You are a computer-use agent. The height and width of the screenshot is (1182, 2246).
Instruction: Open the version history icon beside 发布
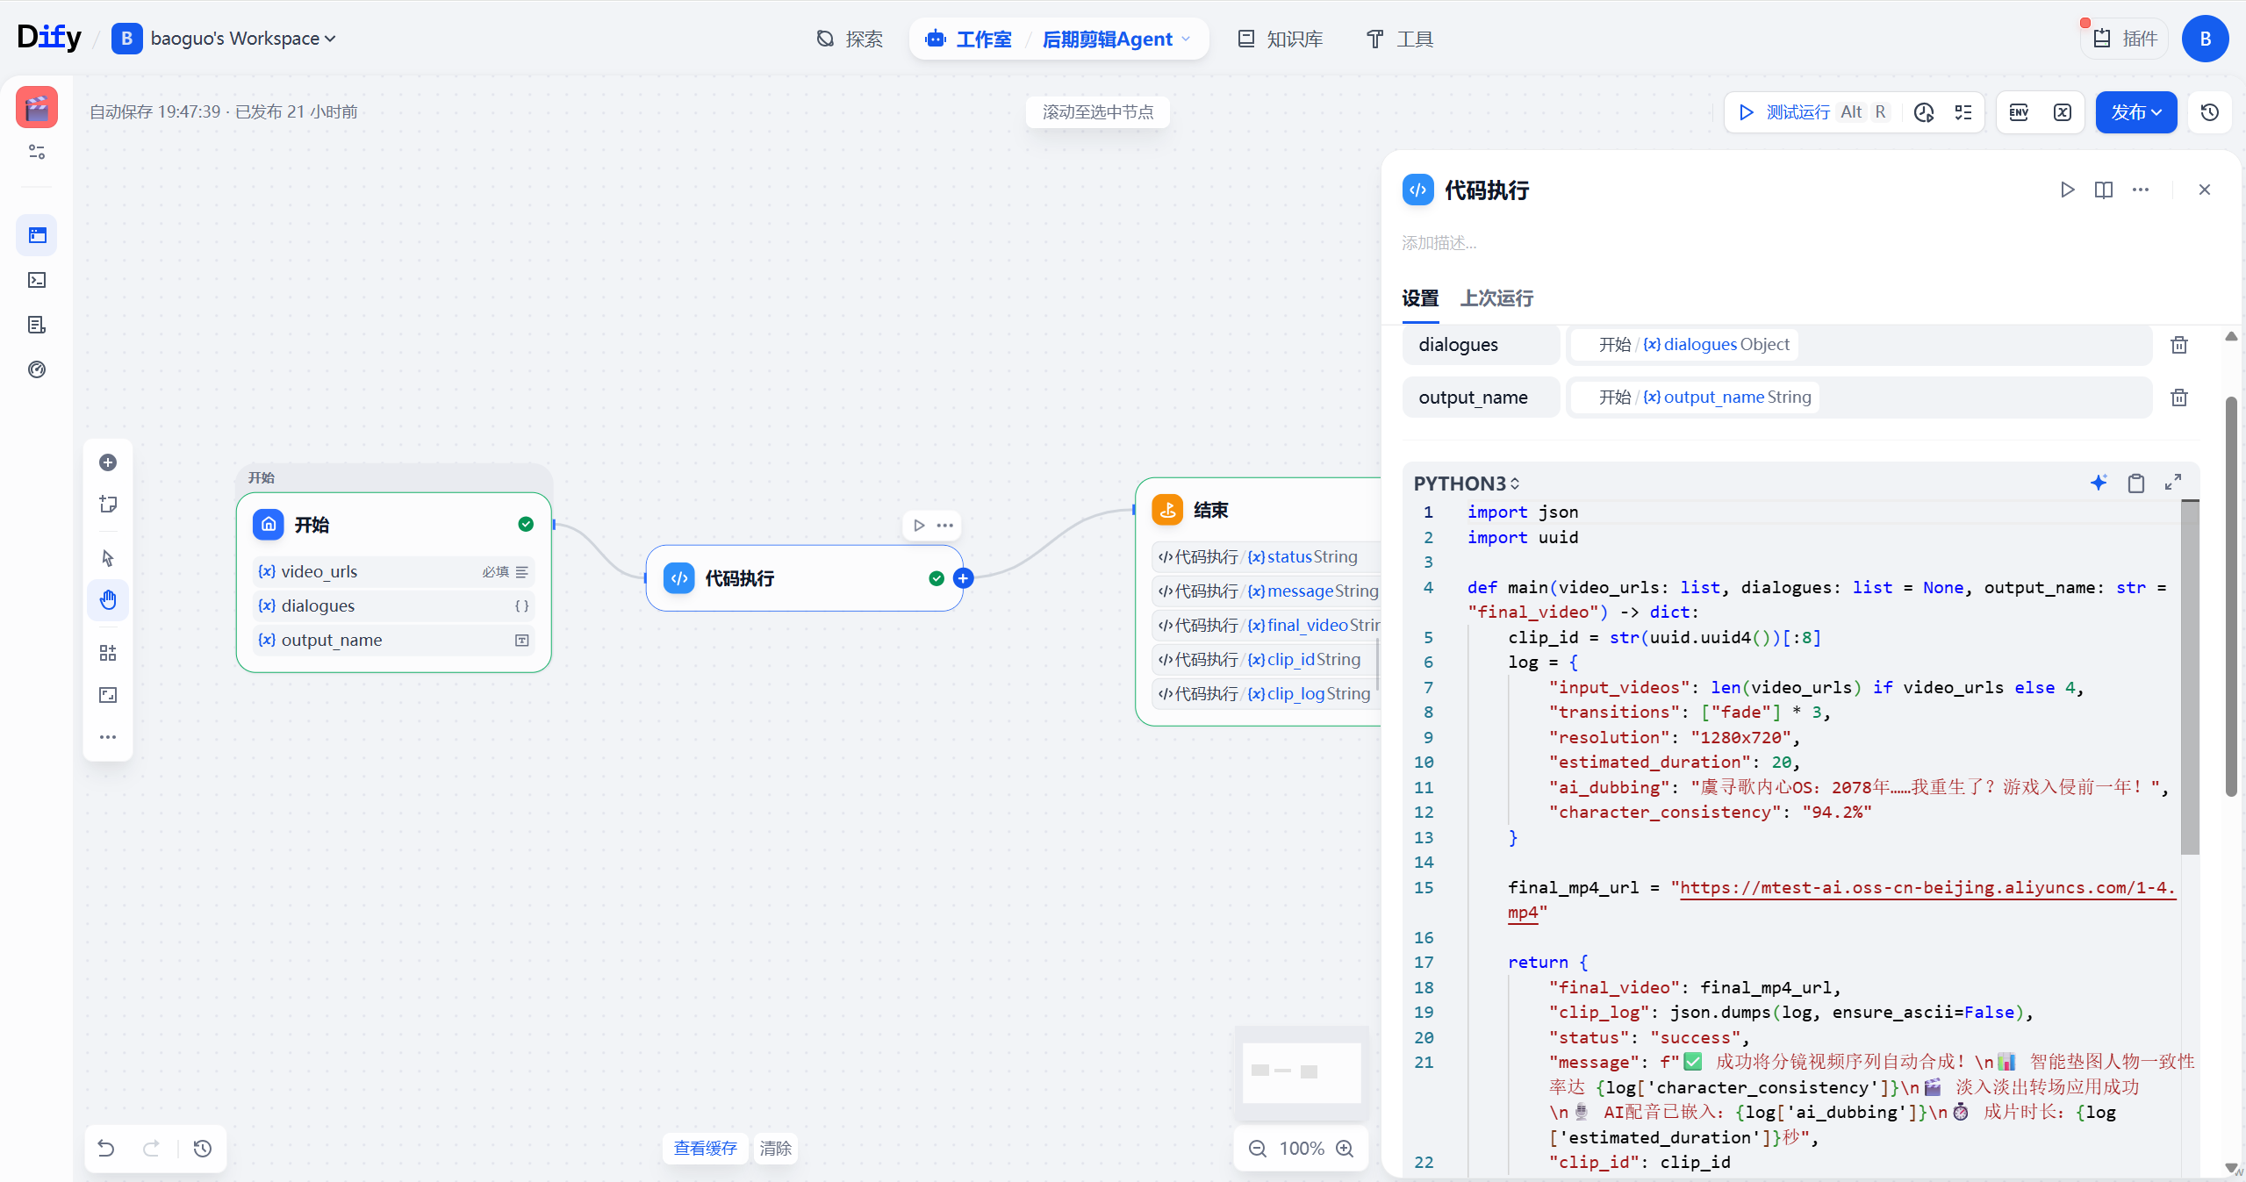point(2210,112)
